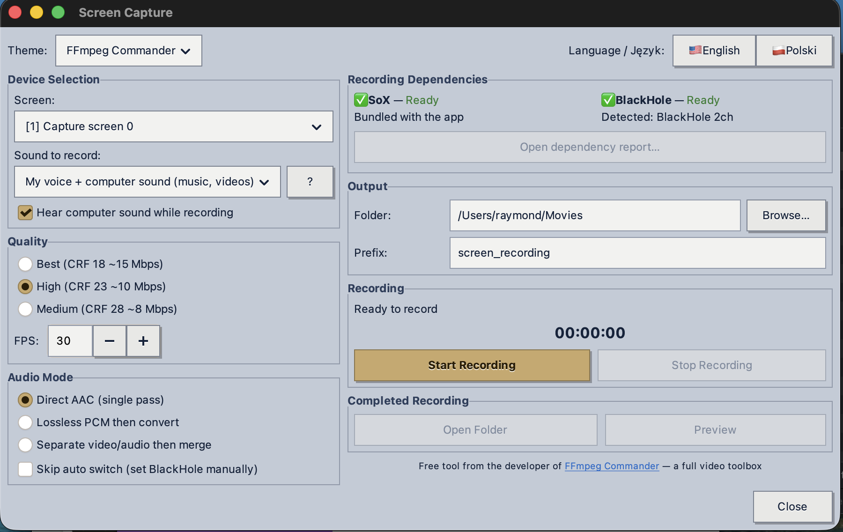Click the BlackHole green checkmark icon

pyautogui.click(x=608, y=100)
